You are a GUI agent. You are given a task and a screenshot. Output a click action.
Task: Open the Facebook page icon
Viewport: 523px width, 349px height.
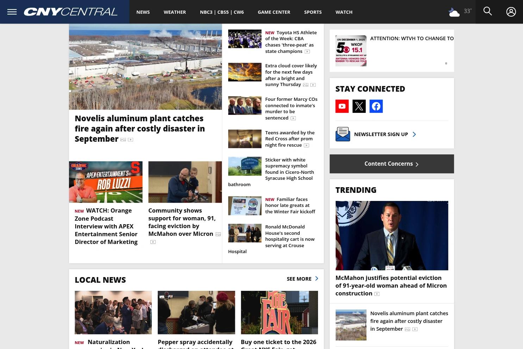pyautogui.click(x=376, y=106)
